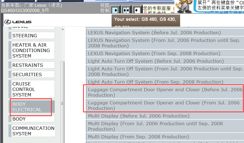This screenshot has height=143, width=244.
Task: Open Navigation System Jul. 2006 until Sep. 2008
Action: [x=165, y=43]
